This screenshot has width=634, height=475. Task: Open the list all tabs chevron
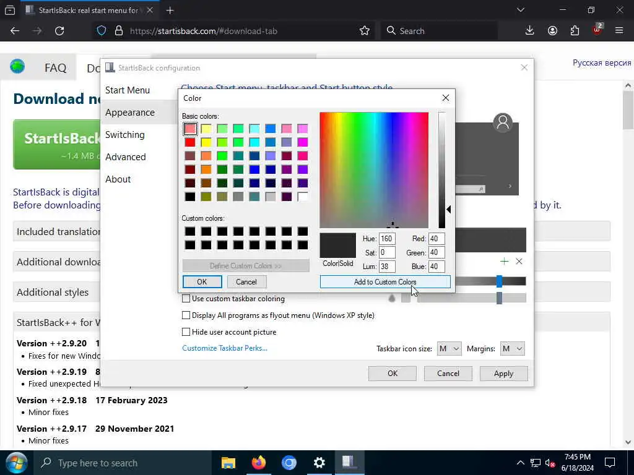[x=520, y=10]
